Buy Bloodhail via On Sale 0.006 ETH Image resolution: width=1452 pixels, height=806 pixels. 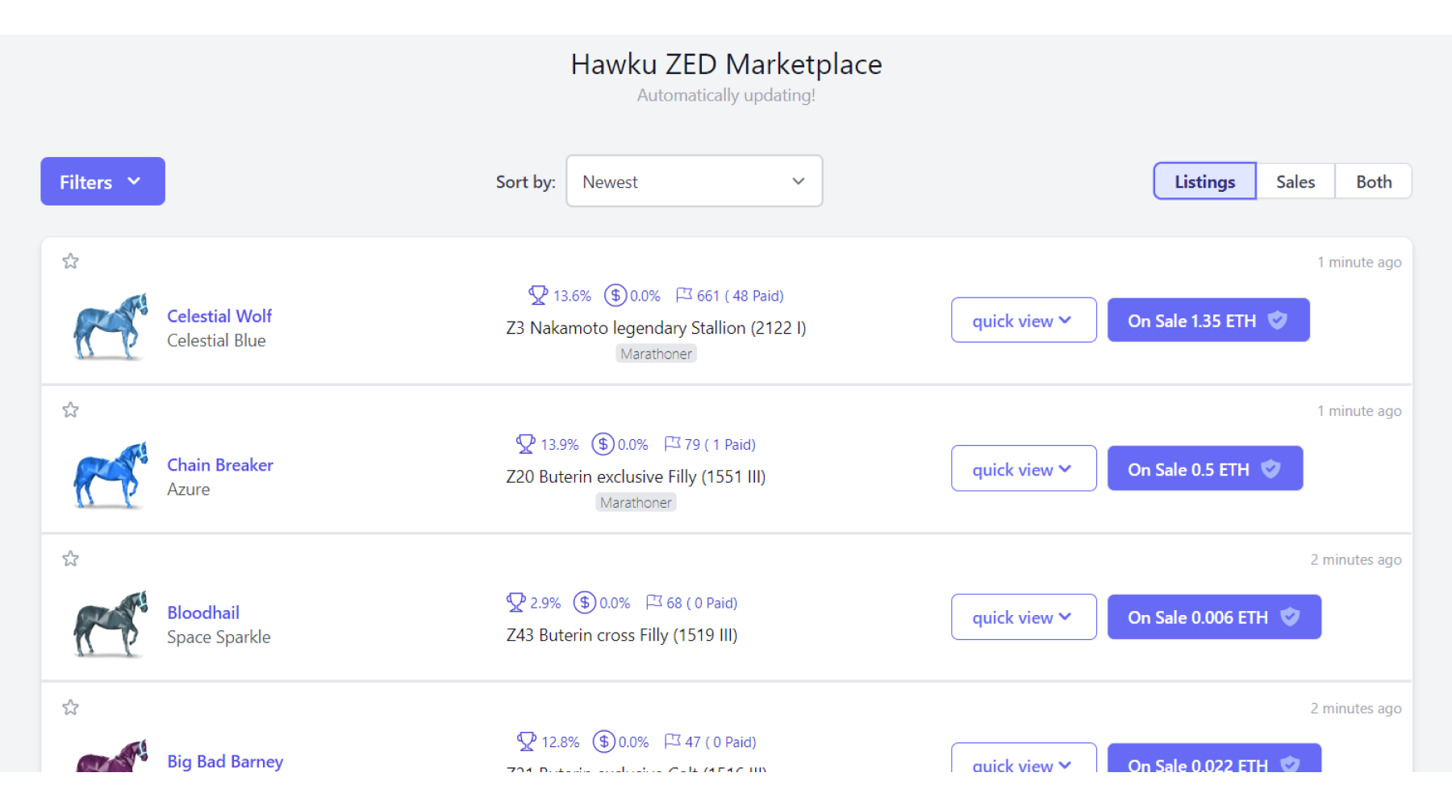tap(1198, 617)
